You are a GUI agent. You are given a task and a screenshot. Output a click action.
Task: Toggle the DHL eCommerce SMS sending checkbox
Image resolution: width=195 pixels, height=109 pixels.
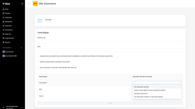point(38,68)
